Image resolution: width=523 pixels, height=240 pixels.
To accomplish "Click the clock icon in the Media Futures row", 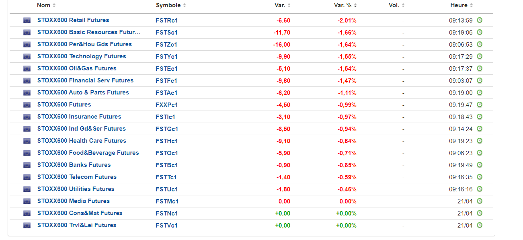I will point(479,201).
